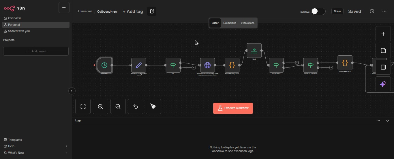
Task: Select the Group Leads by ID node
Action: click(345, 63)
